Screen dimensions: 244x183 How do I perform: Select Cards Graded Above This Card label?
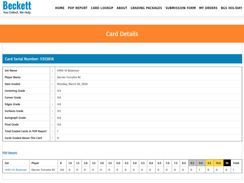23,138
